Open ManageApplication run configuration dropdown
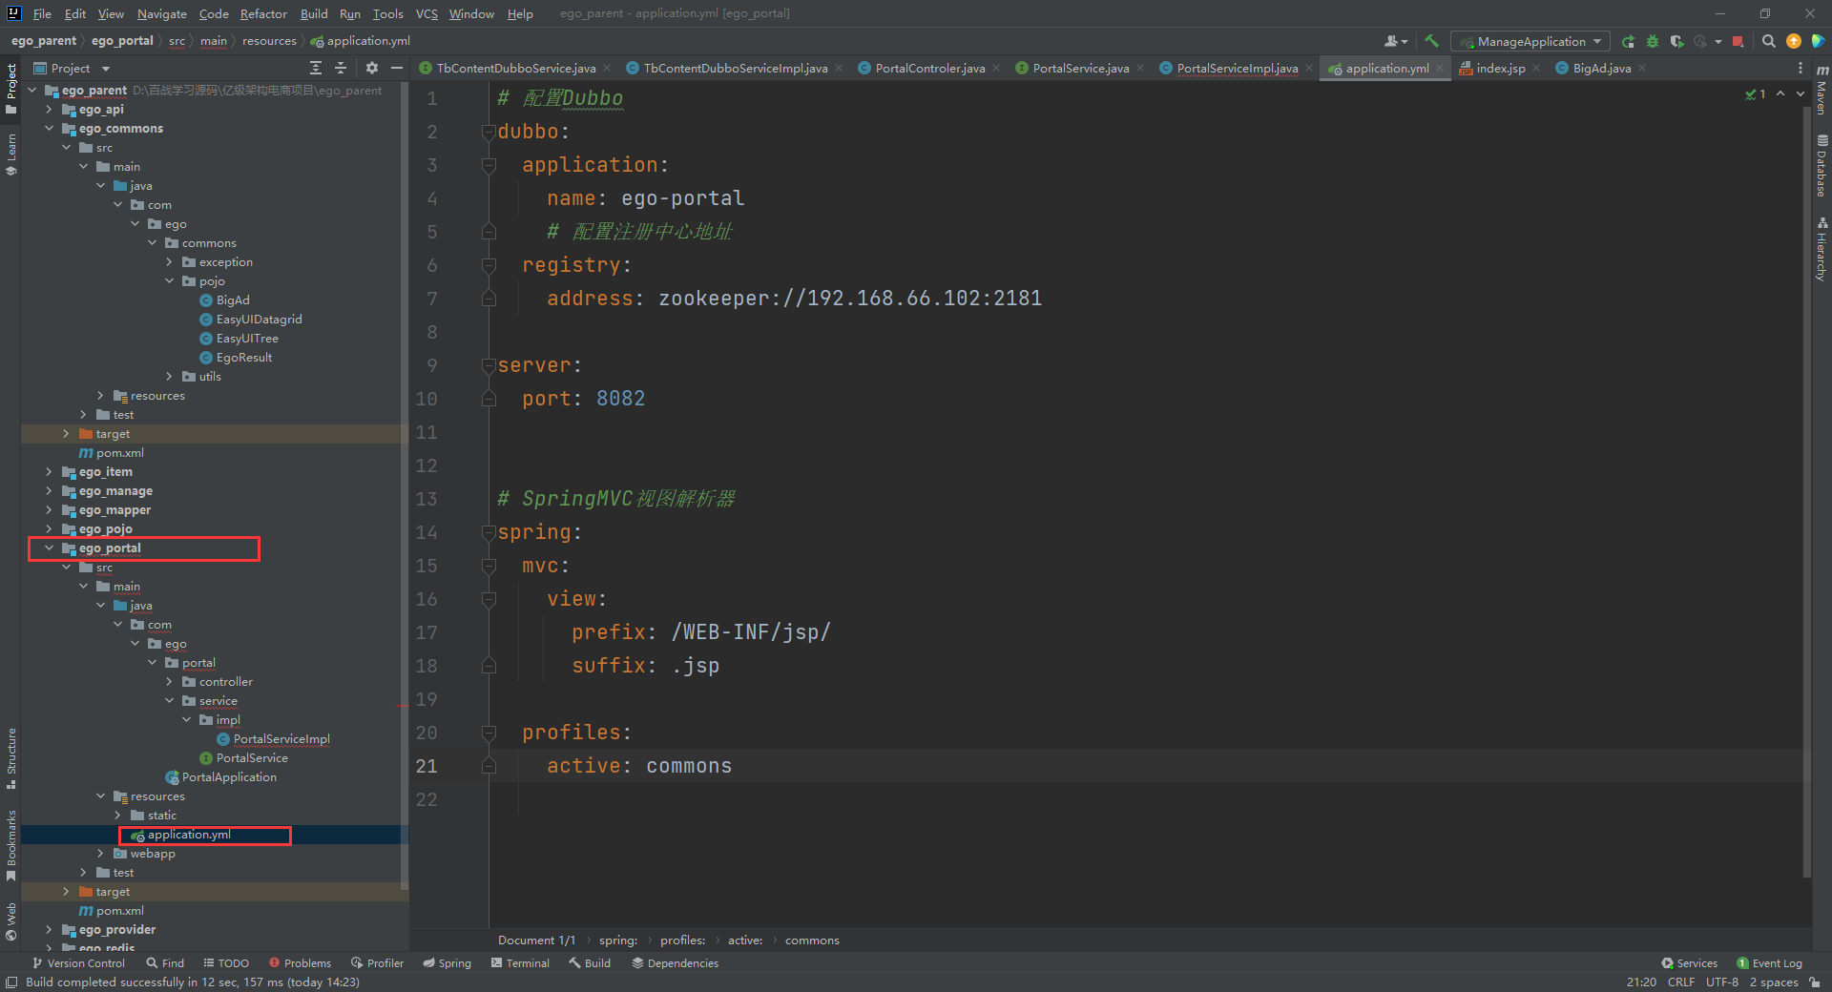 point(1530,41)
